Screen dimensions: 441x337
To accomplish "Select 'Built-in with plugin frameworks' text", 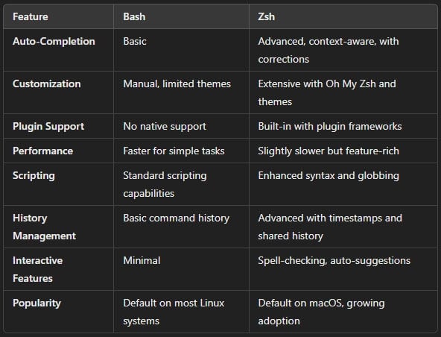I will coord(329,127).
